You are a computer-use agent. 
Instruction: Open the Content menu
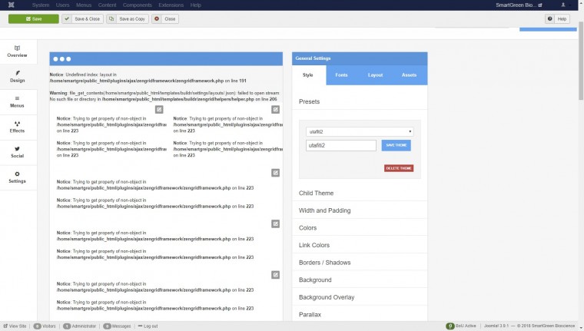click(x=108, y=5)
